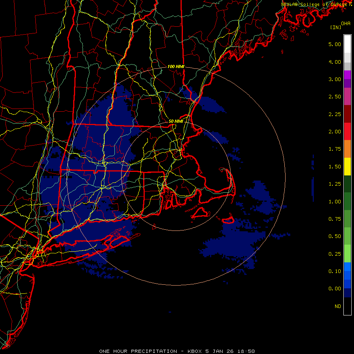This screenshot has height=354, width=354.
Task: Click the 2.50 legend label
Action: 335,97
